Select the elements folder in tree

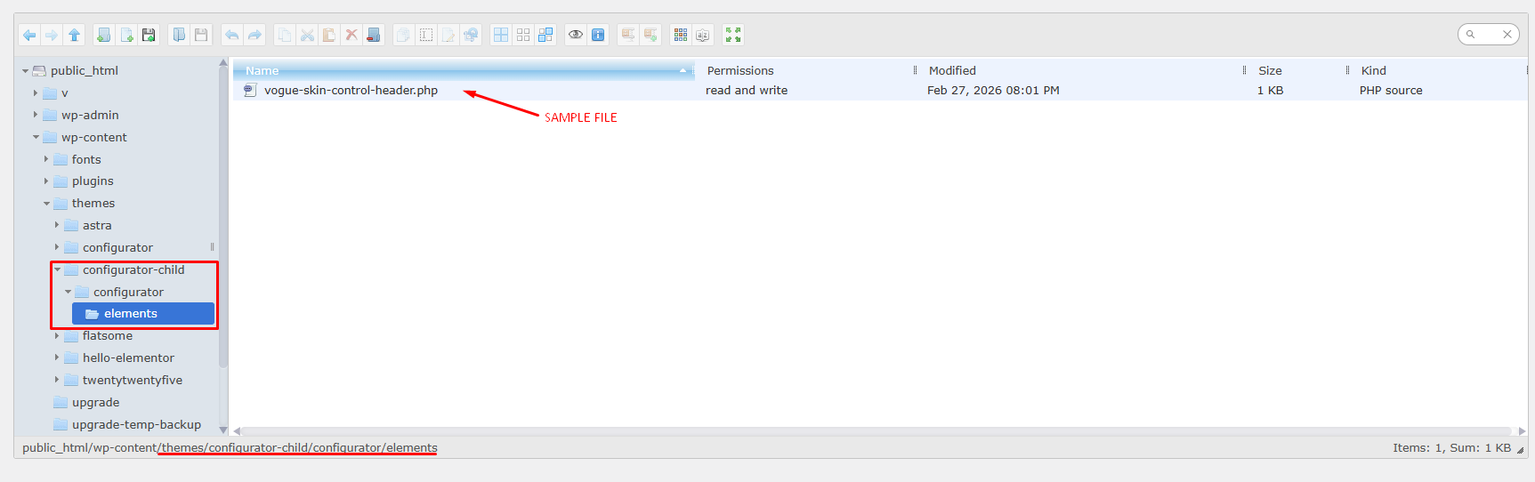pyautogui.click(x=143, y=313)
